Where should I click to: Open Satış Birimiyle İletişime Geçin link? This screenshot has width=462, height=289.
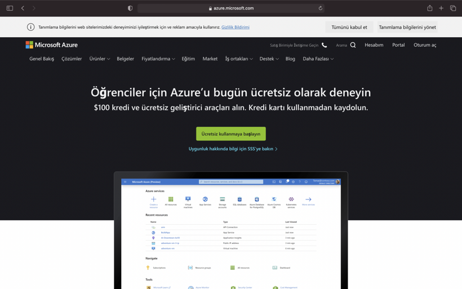pyautogui.click(x=294, y=46)
